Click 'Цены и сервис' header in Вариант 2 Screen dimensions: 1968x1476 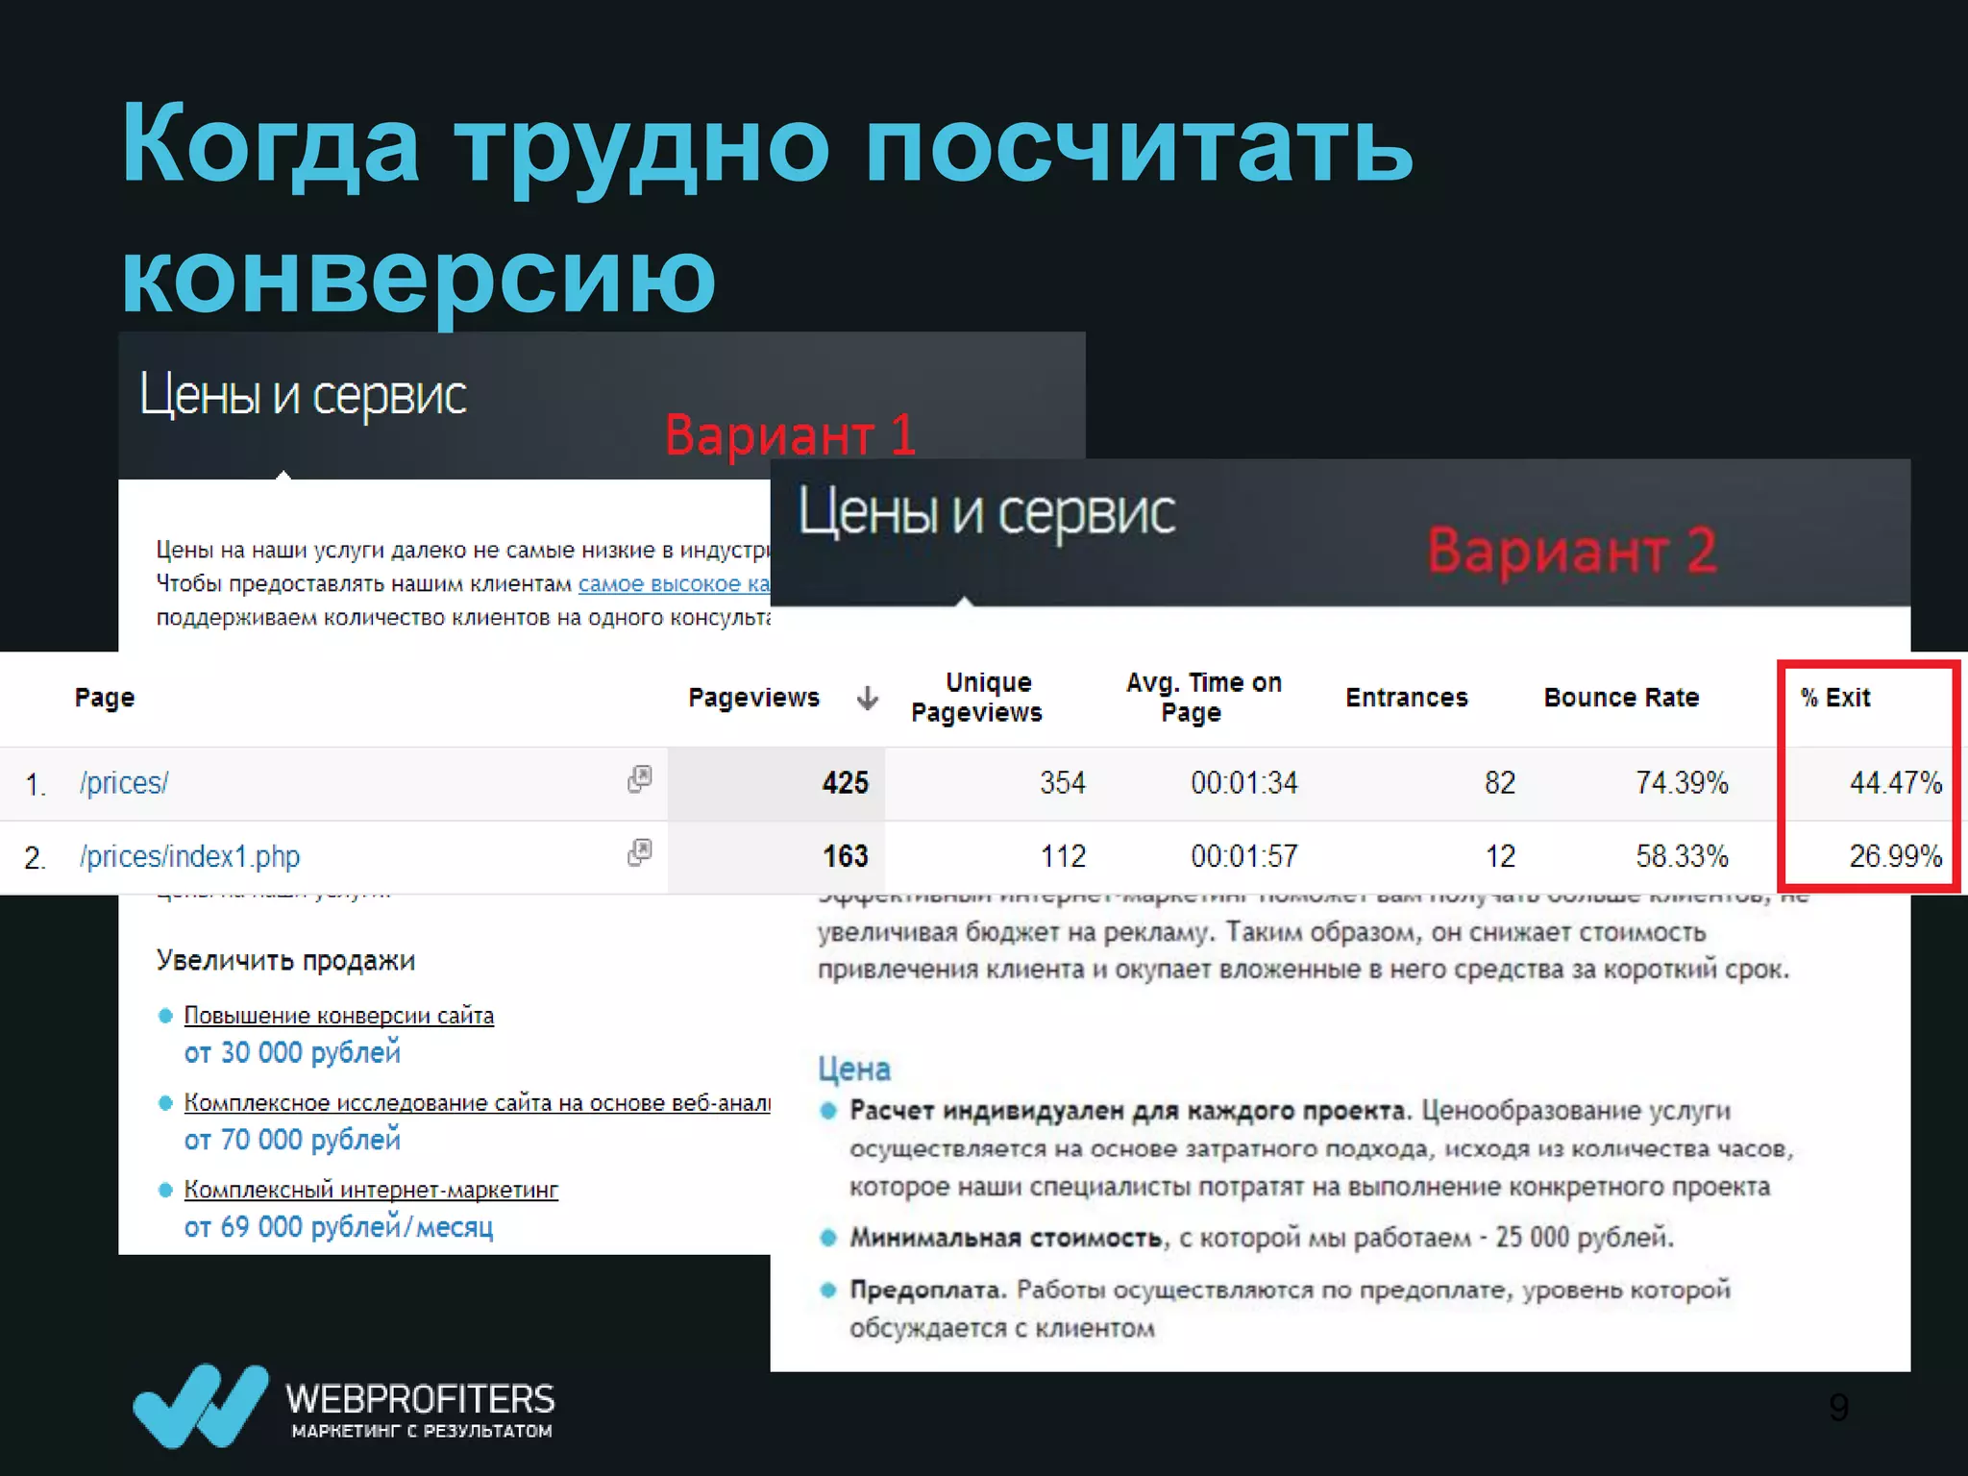pyautogui.click(x=986, y=513)
